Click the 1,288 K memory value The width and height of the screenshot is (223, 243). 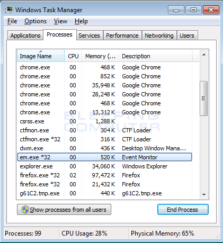pos(105,121)
